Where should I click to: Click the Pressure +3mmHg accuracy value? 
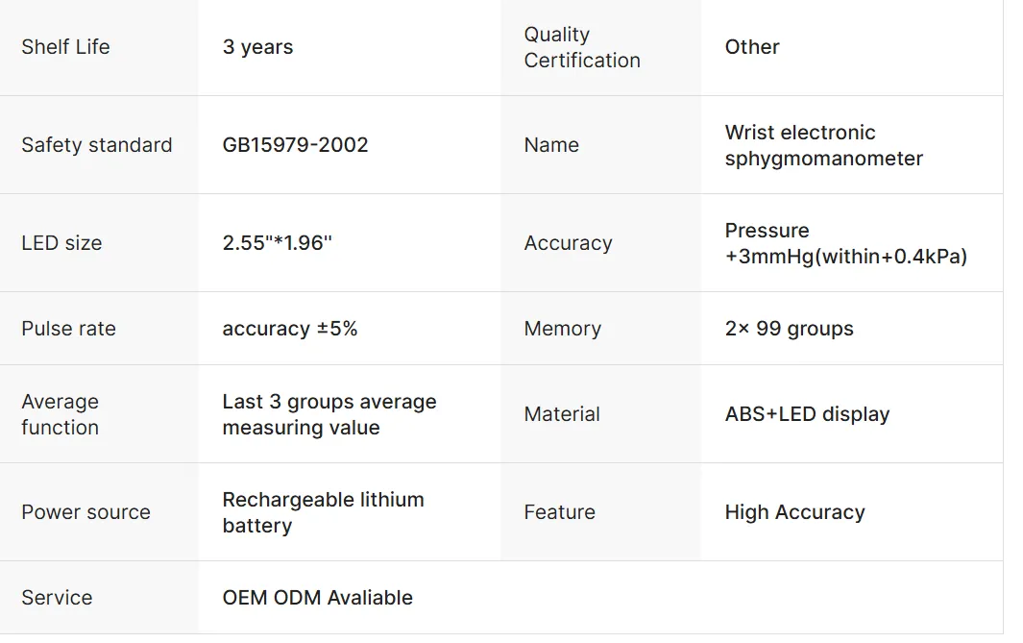[x=845, y=243]
